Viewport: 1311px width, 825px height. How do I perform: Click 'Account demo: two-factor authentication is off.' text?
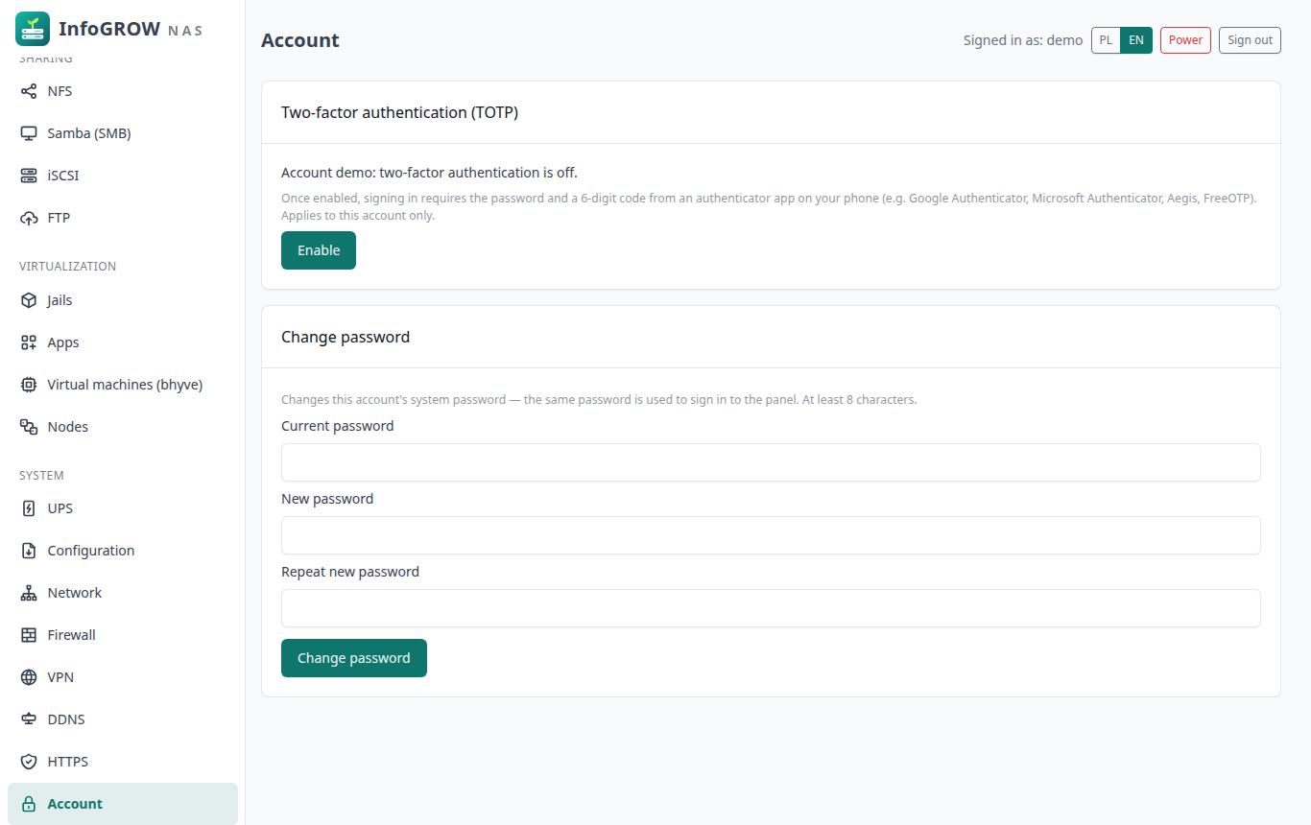click(429, 173)
